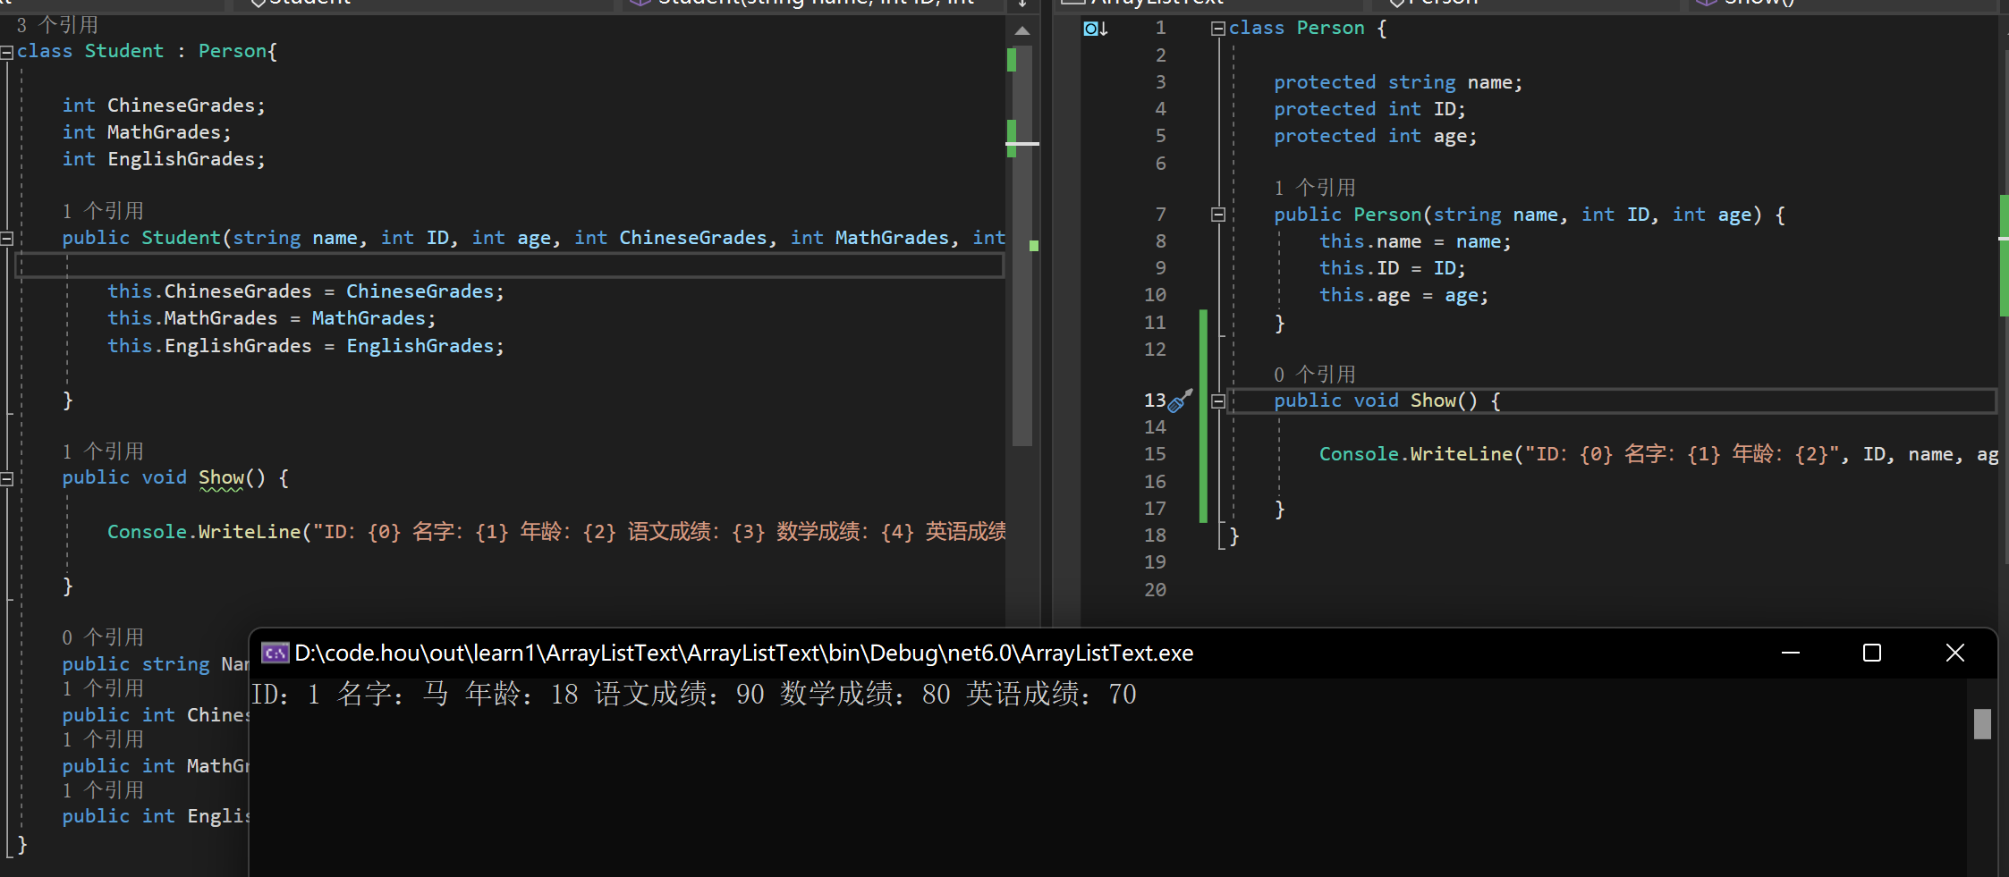Collapse the class Person code block
This screenshot has height=877, width=2009.
pyautogui.click(x=1217, y=29)
